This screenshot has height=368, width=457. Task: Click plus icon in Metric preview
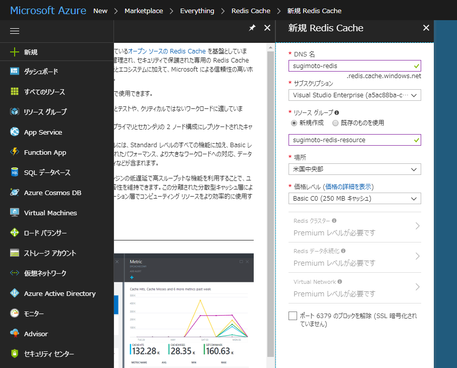[132, 277]
